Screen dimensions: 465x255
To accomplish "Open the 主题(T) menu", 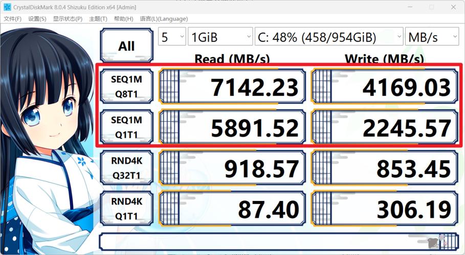I will click(x=98, y=19).
